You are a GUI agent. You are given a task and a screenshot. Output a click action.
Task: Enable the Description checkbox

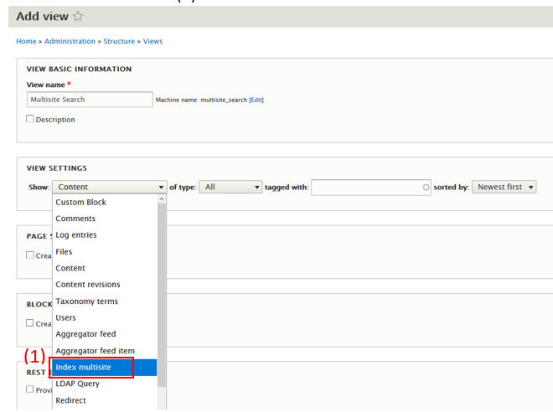pyautogui.click(x=31, y=119)
